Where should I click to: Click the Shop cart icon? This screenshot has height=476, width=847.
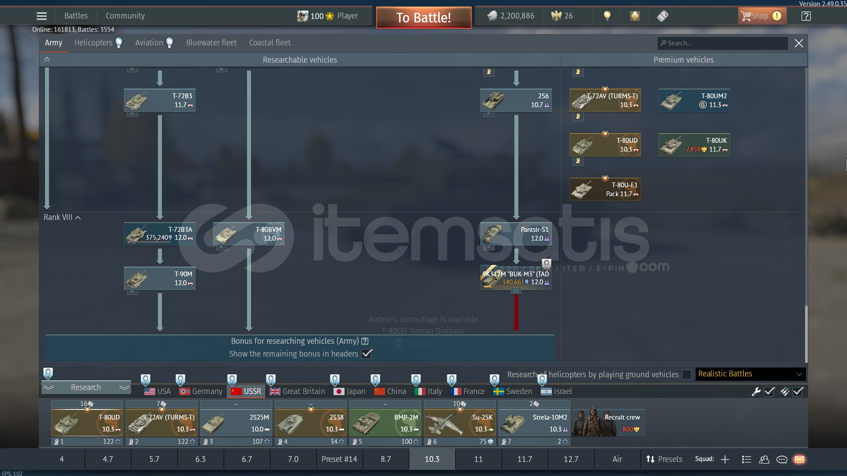(746, 16)
